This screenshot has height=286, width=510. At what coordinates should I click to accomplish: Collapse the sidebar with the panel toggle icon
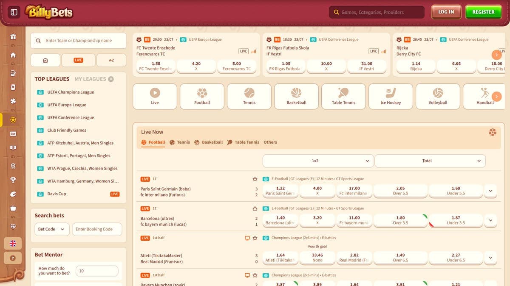[x=14, y=12]
